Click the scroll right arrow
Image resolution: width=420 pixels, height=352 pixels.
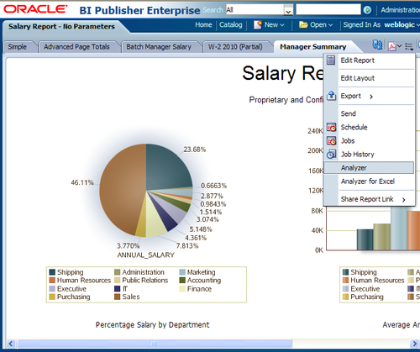pos(414,344)
